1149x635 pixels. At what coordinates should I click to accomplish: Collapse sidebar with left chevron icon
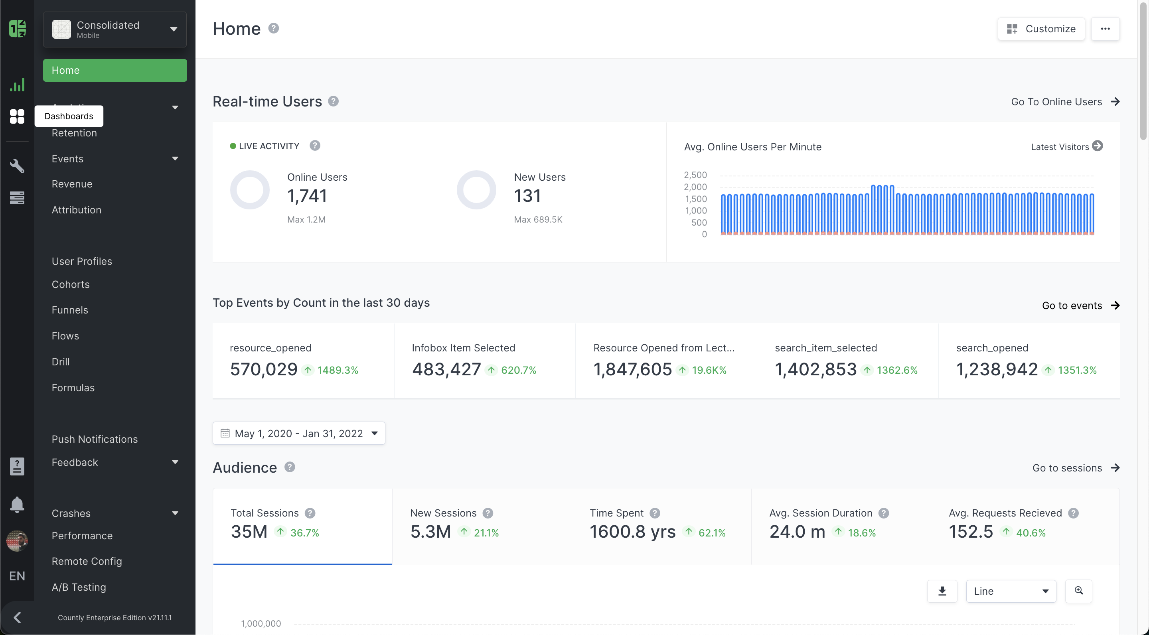tap(17, 617)
